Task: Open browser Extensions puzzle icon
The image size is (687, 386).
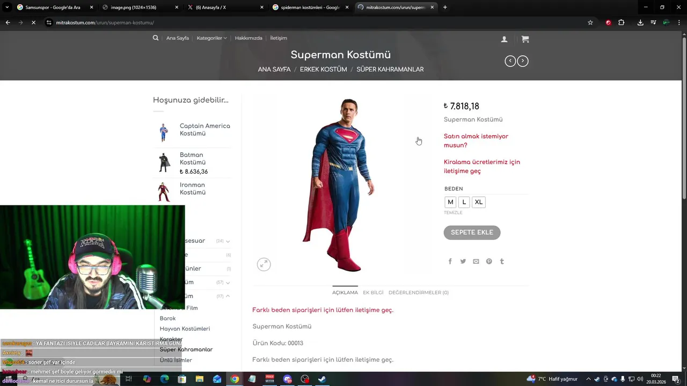Action: pyautogui.click(x=622, y=23)
